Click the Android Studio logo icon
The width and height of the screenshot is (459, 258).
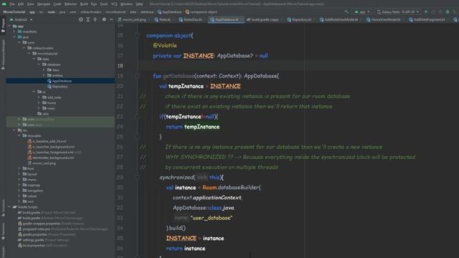(4, 4)
